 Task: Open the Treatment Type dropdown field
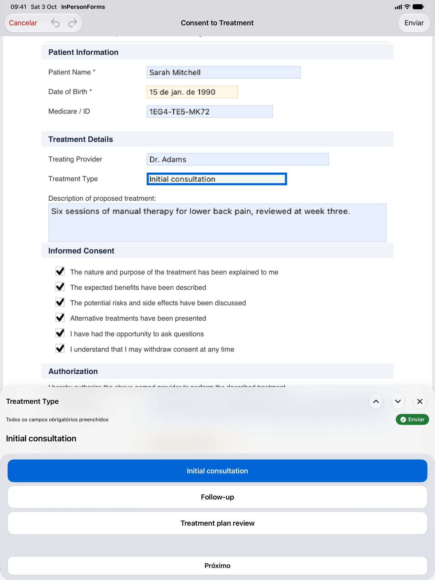(x=217, y=179)
